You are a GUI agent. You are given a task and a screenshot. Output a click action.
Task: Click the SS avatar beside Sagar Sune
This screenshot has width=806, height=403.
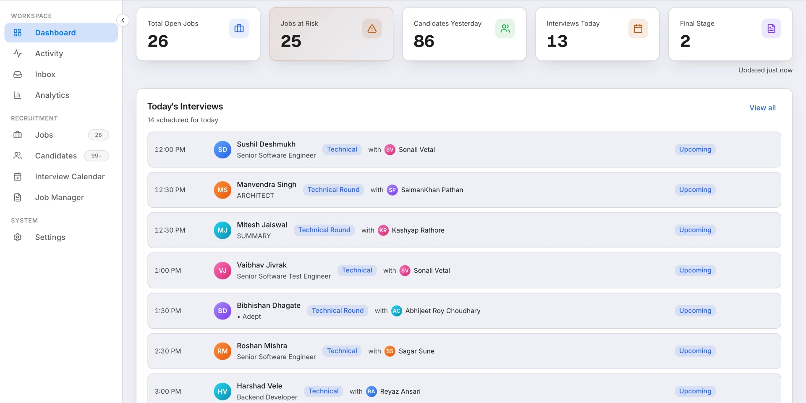pyautogui.click(x=390, y=351)
